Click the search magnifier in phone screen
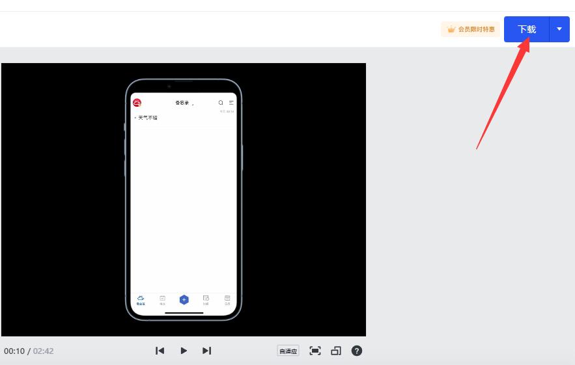Viewport: 575px width, 365px height. pos(221,103)
